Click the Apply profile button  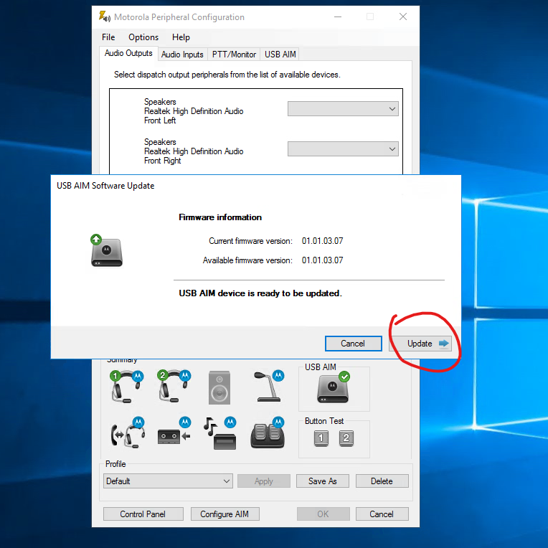[264, 481]
